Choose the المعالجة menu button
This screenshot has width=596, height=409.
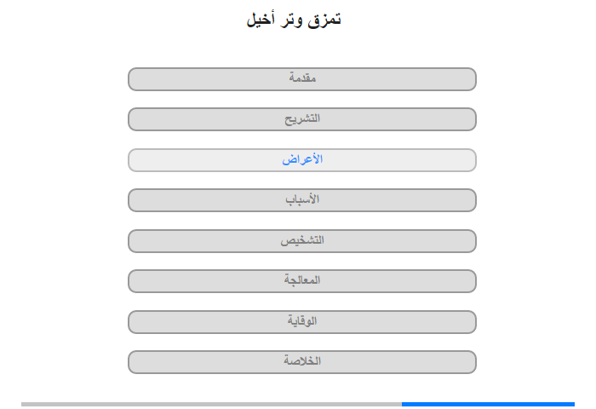[x=302, y=281]
